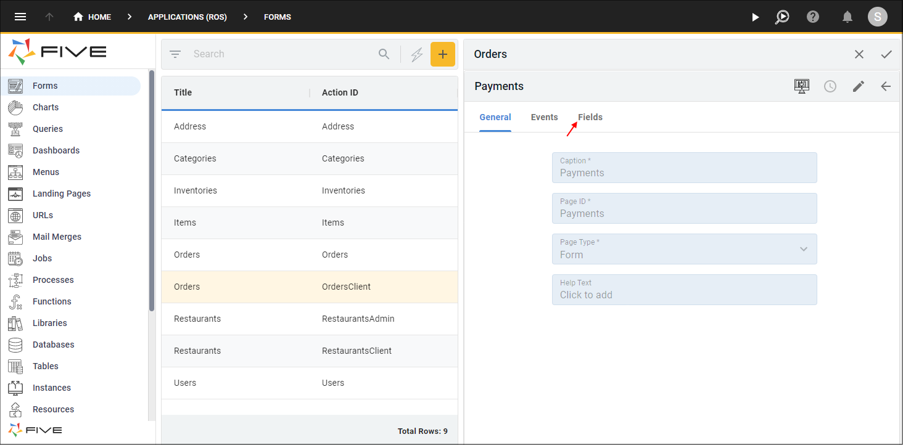Open Charts in sidebar

pos(46,107)
